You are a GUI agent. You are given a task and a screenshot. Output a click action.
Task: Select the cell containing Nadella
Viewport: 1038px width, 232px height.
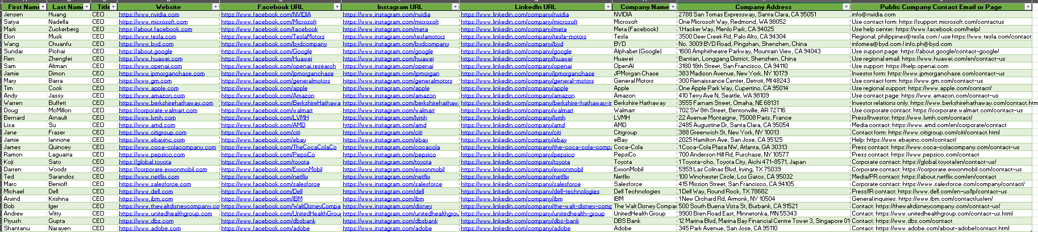click(69, 22)
